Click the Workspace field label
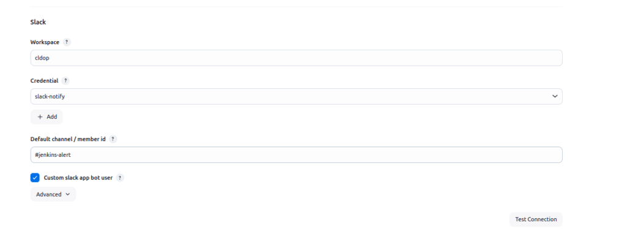Screen dimensions: 627x236 [x=45, y=42]
